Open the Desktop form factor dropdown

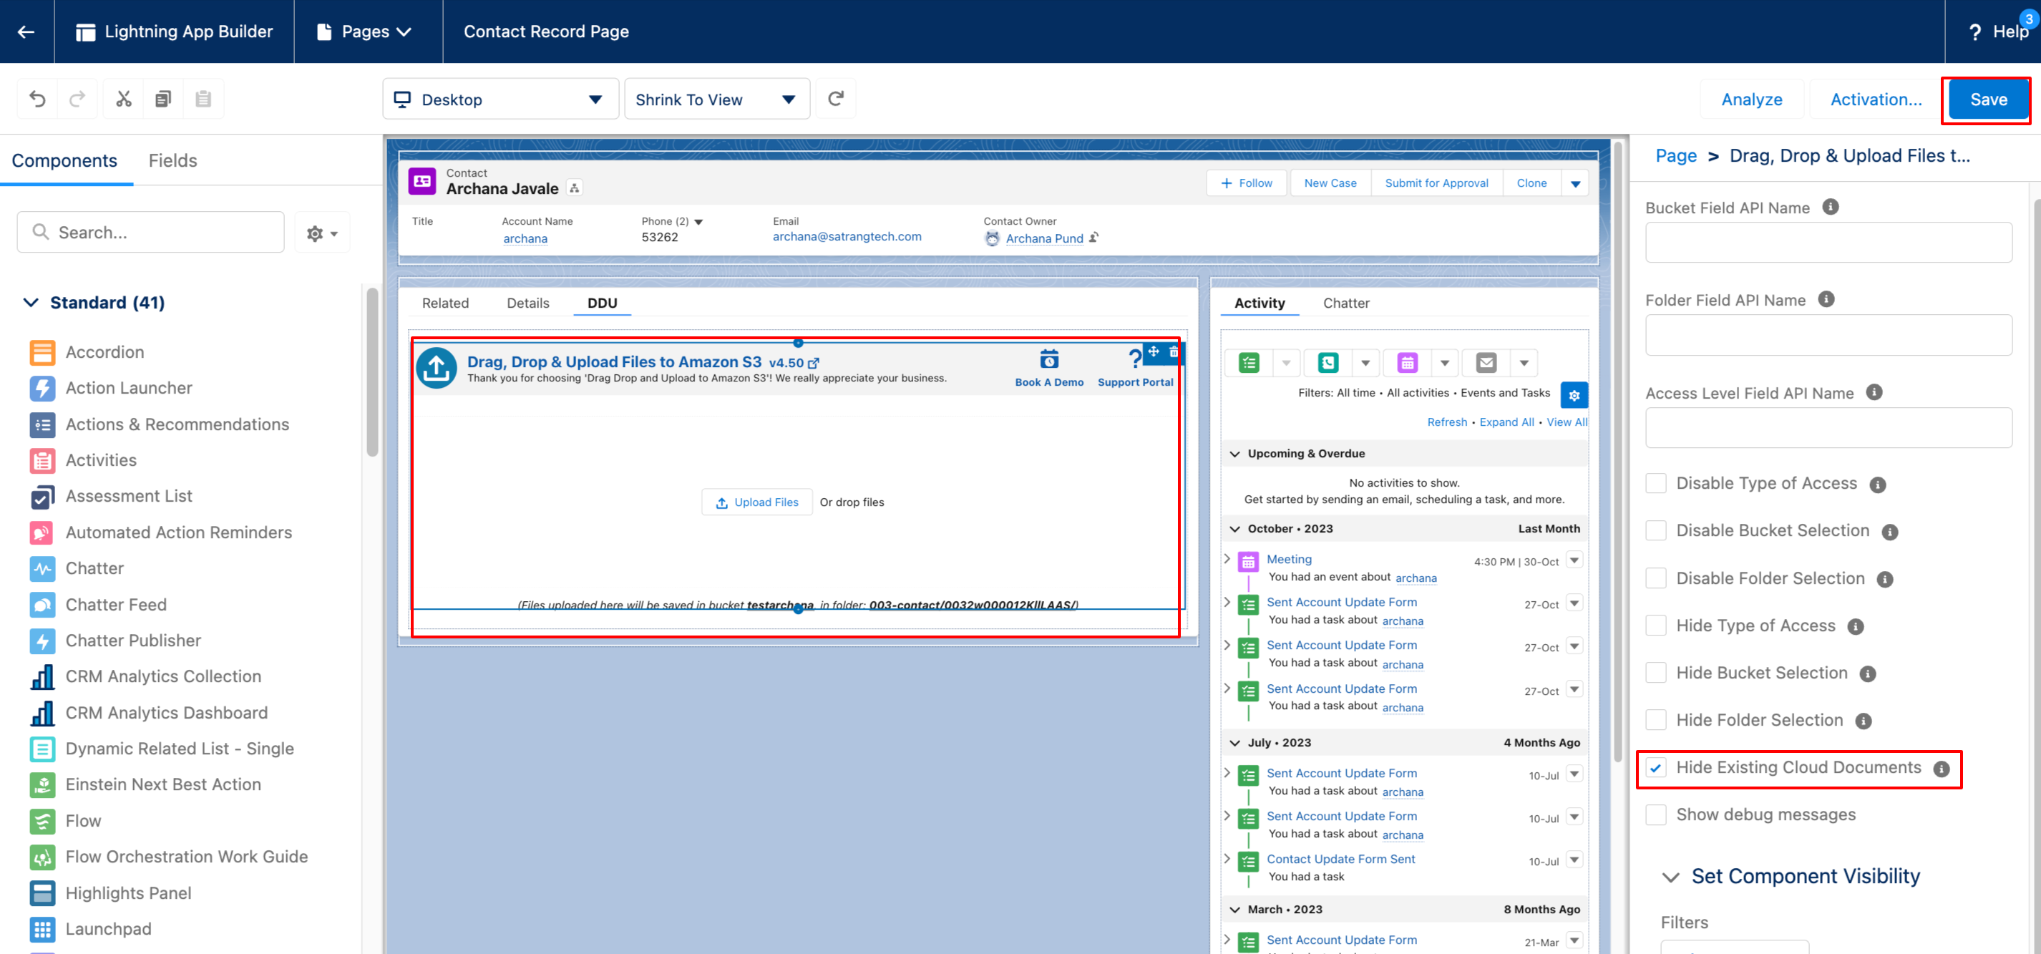500,99
